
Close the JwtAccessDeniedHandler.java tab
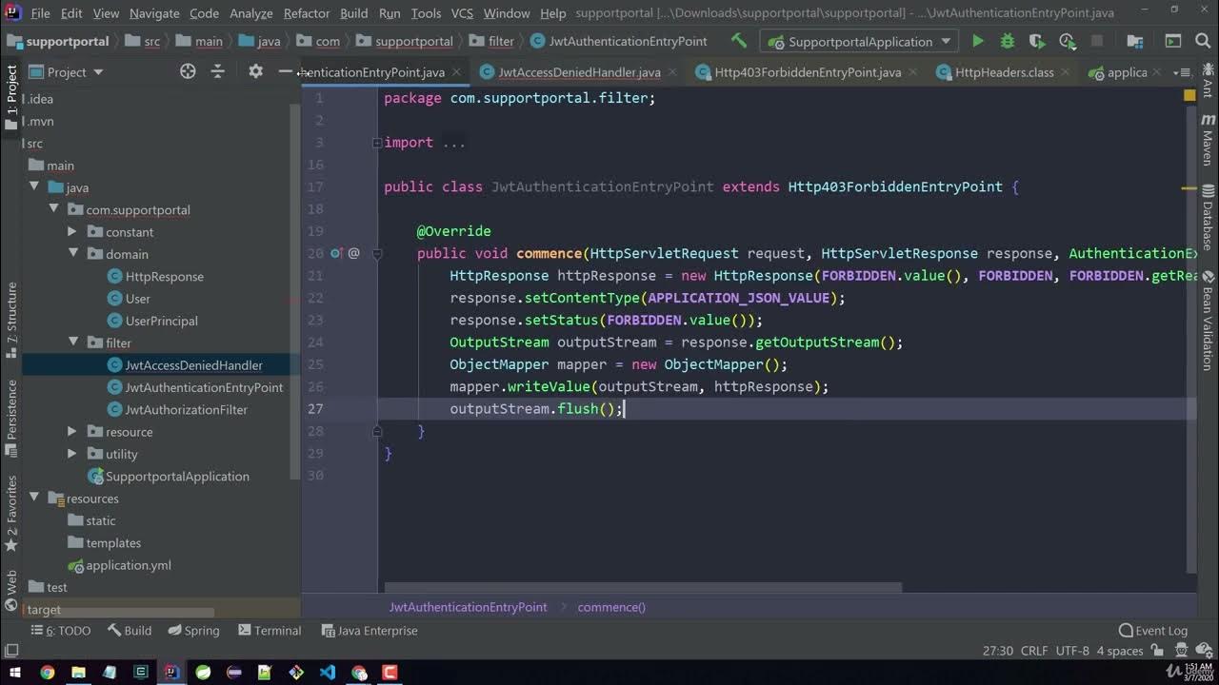coord(671,72)
